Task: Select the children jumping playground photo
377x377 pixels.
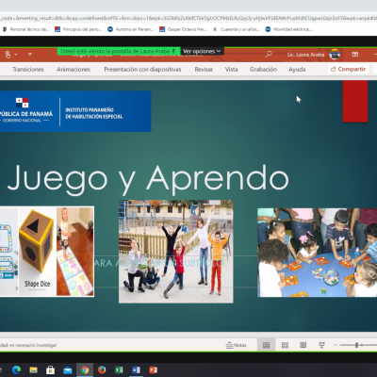Action: (x=176, y=252)
